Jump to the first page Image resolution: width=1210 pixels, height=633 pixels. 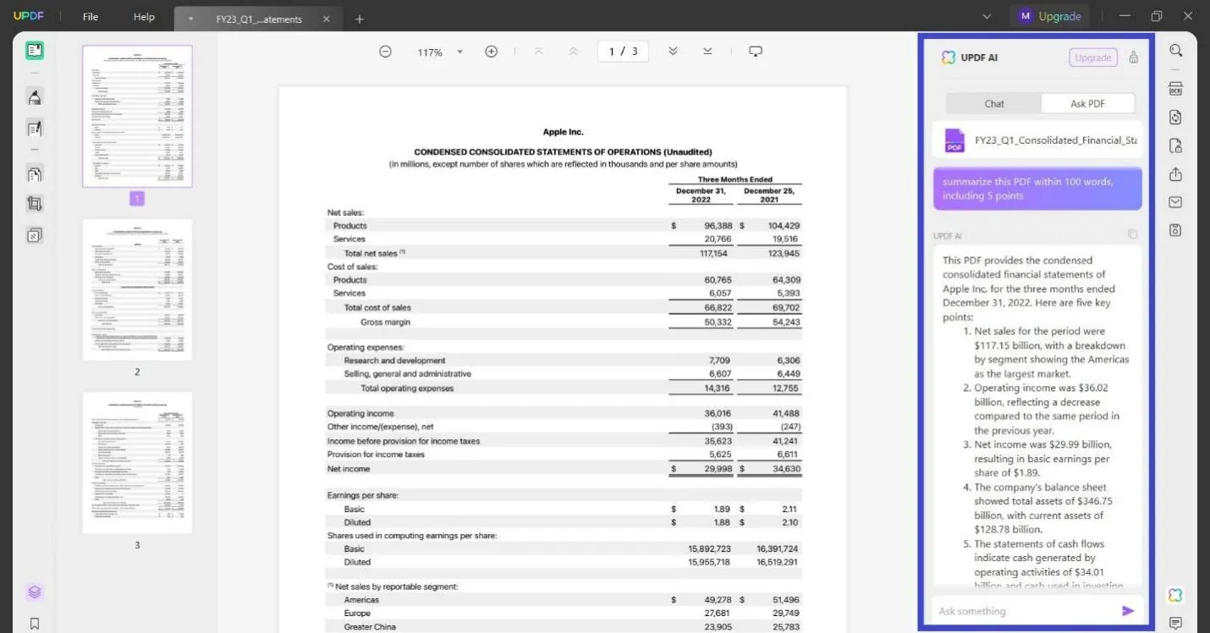coord(539,52)
